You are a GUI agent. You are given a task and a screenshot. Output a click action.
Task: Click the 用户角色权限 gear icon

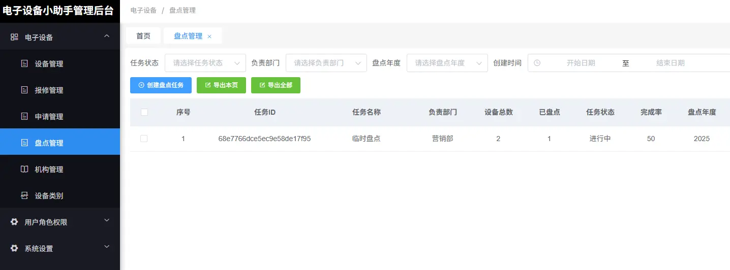pyautogui.click(x=14, y=222)
